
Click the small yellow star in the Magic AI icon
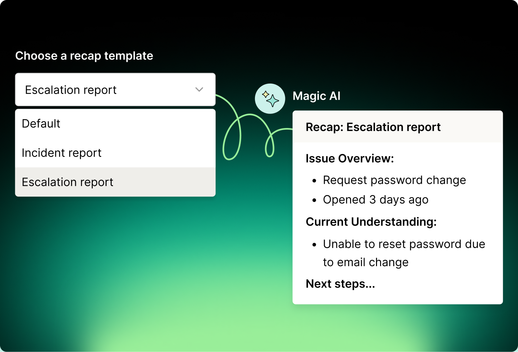[266, 94]
